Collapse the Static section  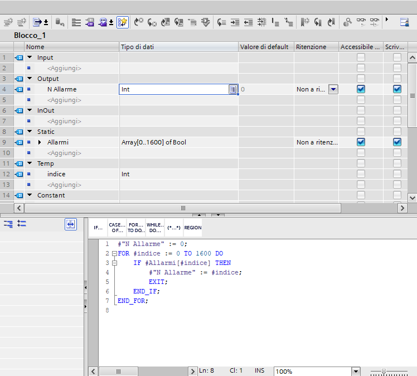click(30, 132)
